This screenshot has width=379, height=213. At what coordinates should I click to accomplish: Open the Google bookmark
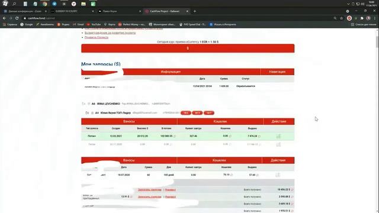27,24
